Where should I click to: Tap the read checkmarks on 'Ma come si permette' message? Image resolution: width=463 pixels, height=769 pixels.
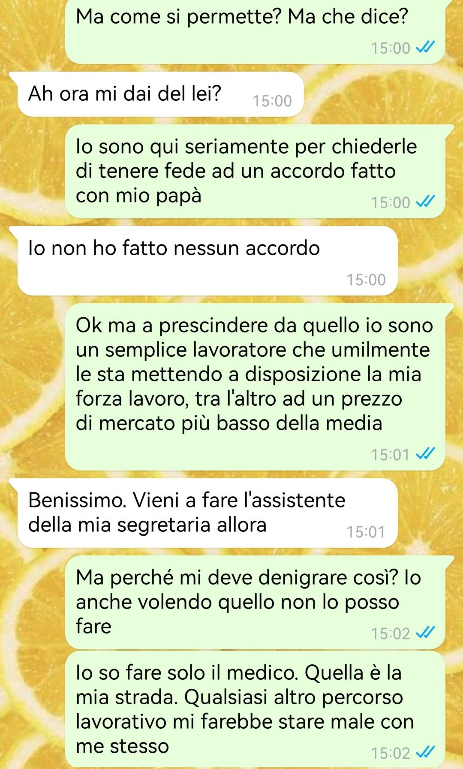pyautogui.click(x=426, y=47)
